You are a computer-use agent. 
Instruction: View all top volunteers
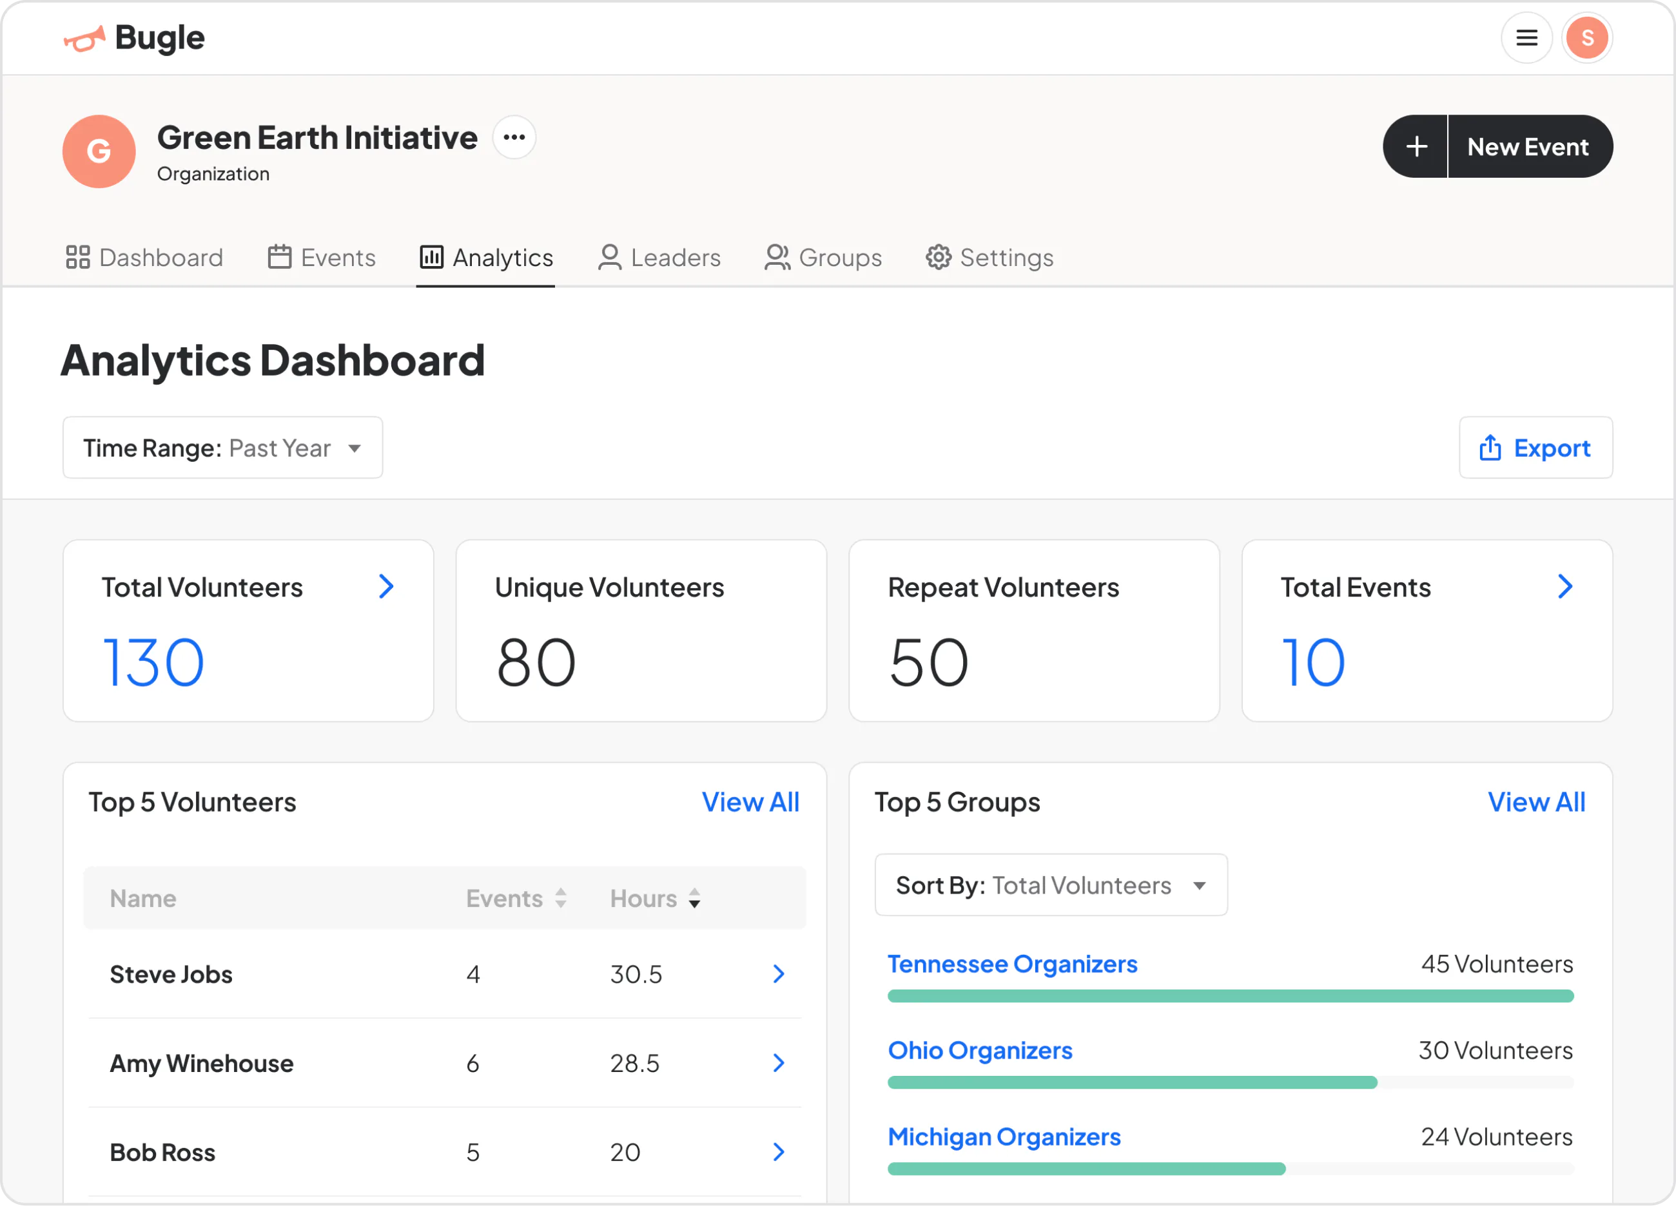pyautogui.click(x=750, y=802)
